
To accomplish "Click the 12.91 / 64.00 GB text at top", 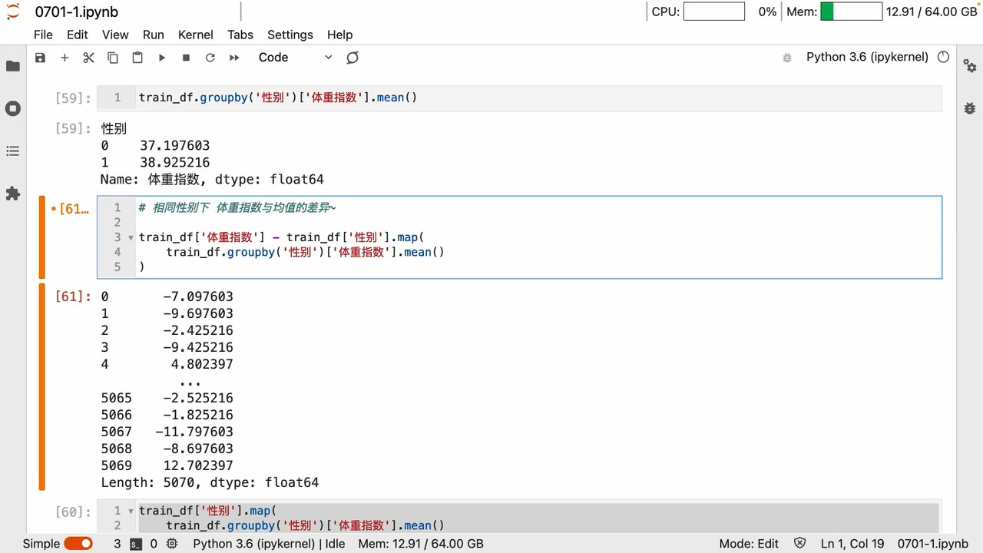I will click(932, 12).
